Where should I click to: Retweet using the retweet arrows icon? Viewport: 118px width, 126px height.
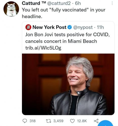point(49,121)
